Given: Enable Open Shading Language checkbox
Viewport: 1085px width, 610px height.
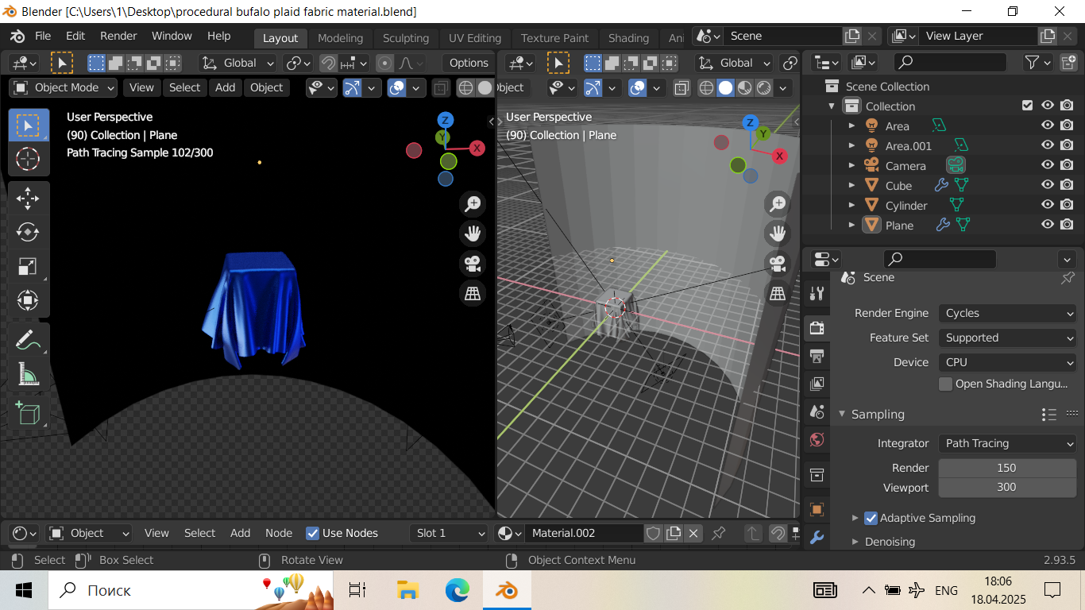Looking at the screenshot, I should coord(945,384).
